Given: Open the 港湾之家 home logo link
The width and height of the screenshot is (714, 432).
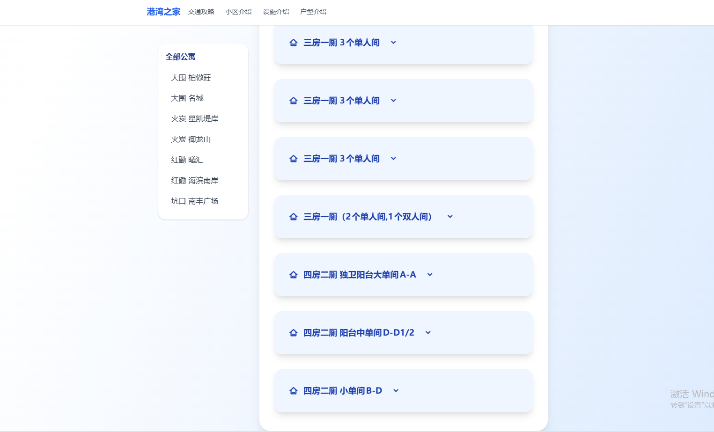Looking at the screenshot, I should click(163, 12).
